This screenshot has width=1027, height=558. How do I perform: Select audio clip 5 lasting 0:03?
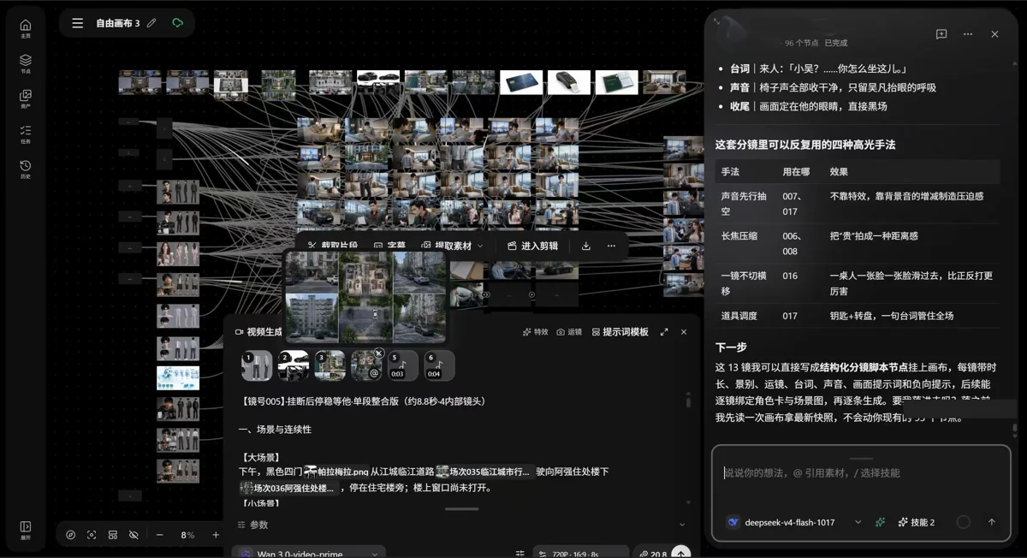[x=403, y=365]
